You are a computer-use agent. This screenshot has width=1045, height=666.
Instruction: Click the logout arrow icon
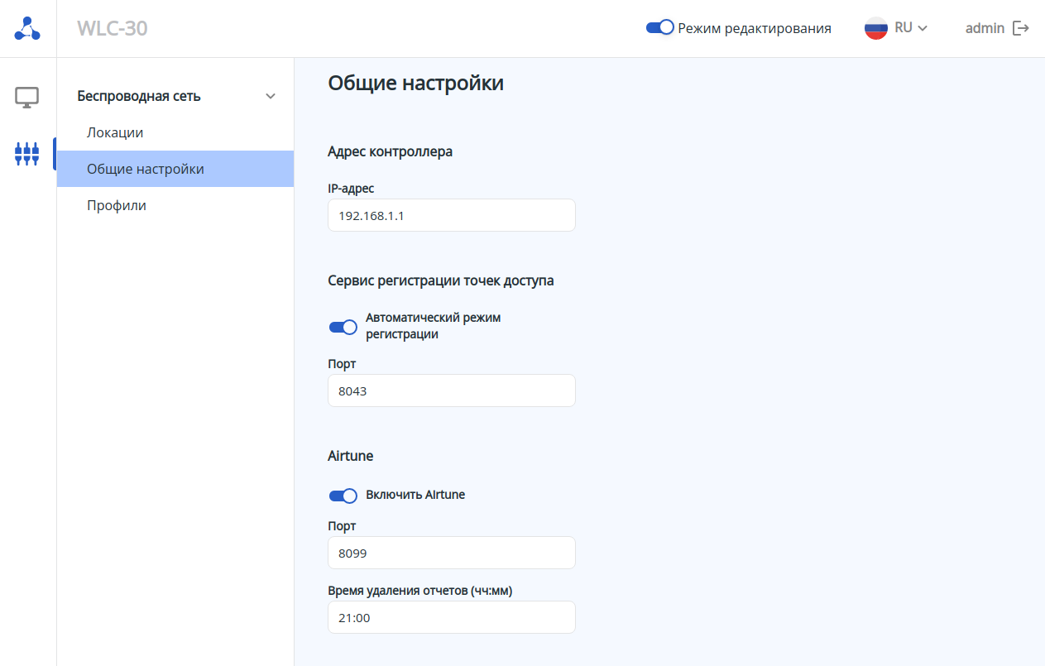1022,28
